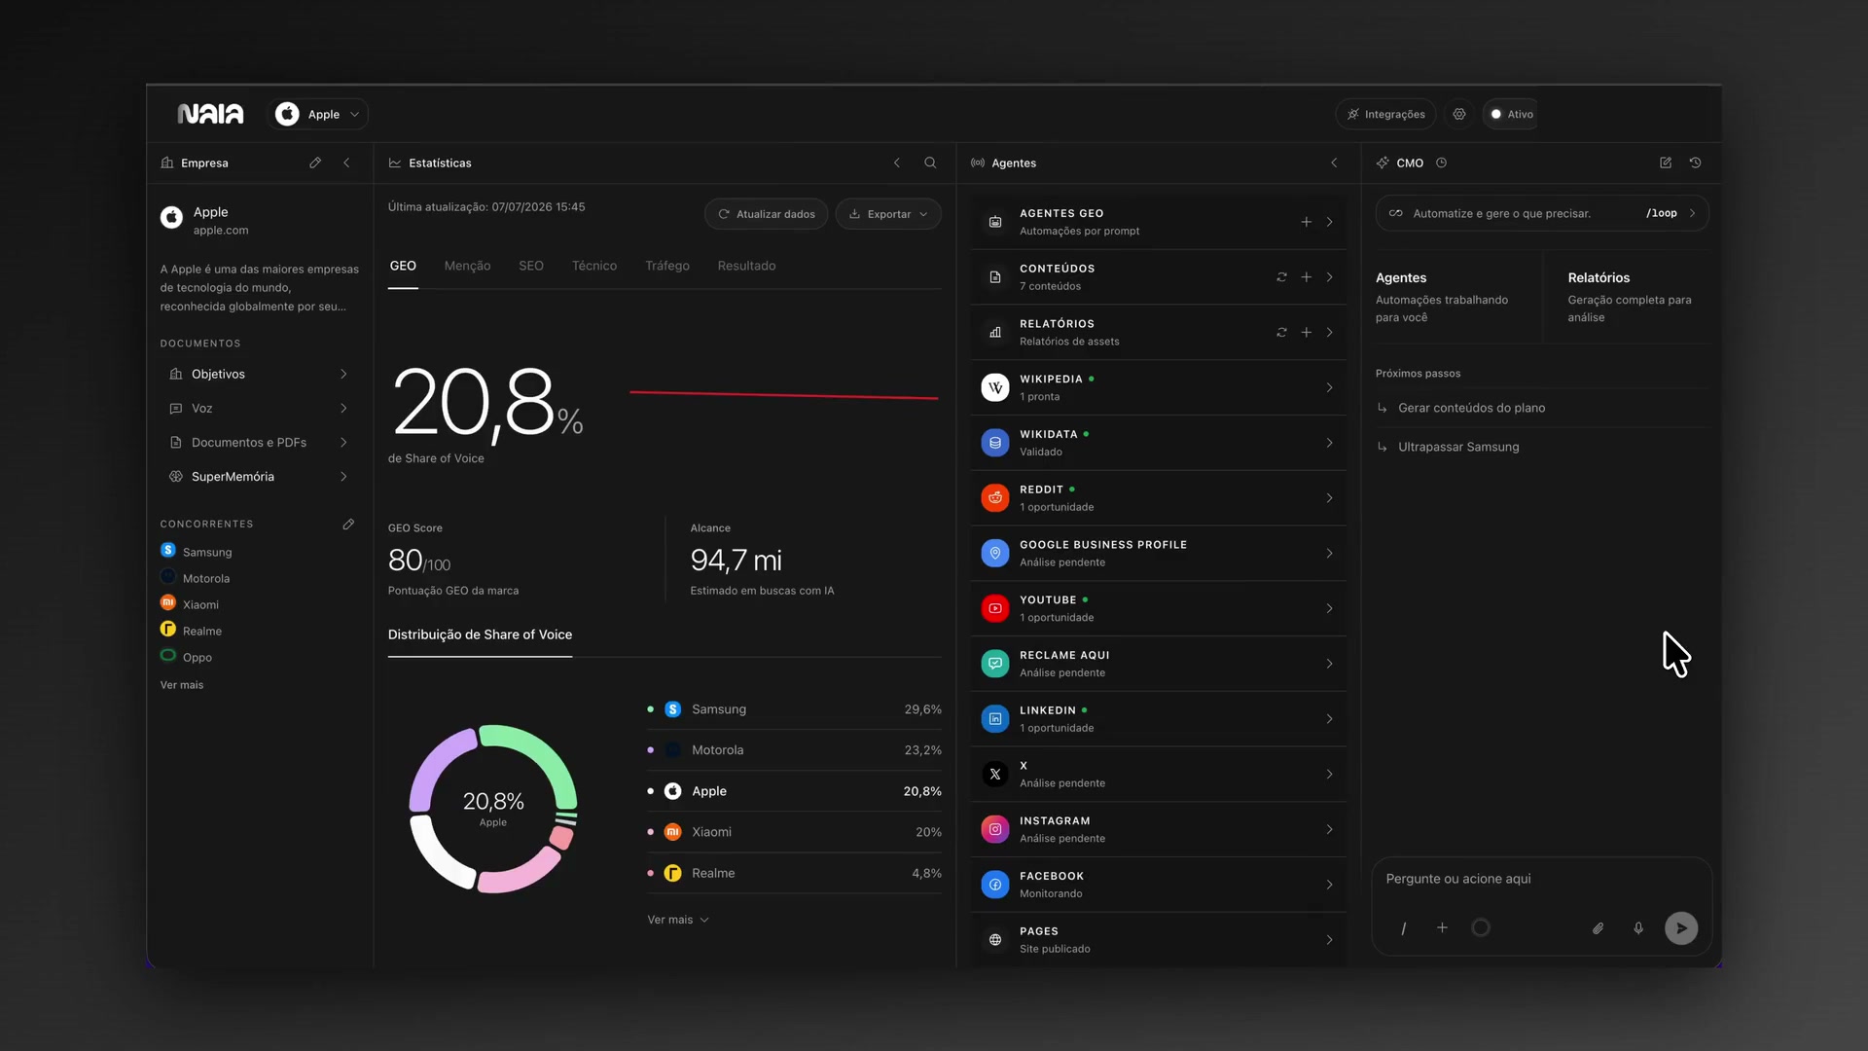Image resolution: width=1868 pixels, height=1051 pixels.
Task: Click the donut chart center 20,8% Apple
Action: click(x=493, y=808)
